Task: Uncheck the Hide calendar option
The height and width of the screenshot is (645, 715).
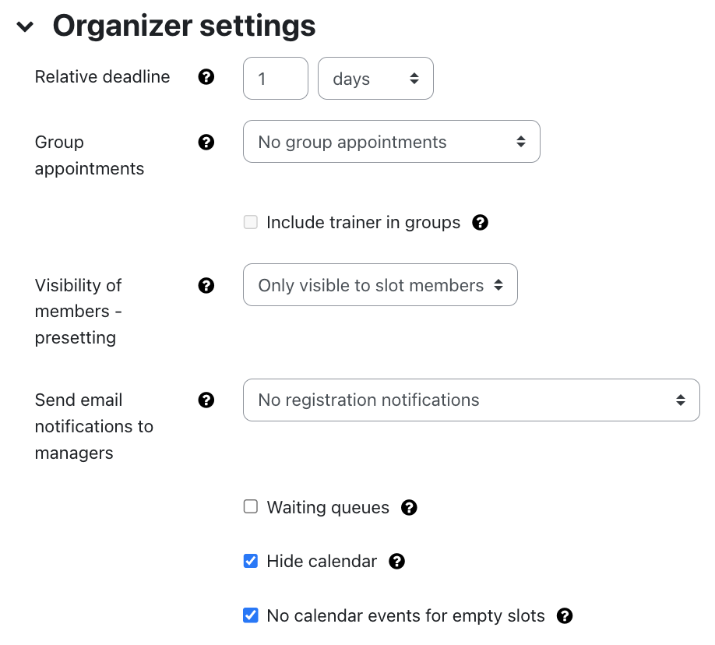Action: point(250,560)
